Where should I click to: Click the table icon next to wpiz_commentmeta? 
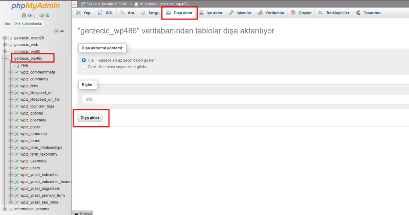(x=17, y=72)
